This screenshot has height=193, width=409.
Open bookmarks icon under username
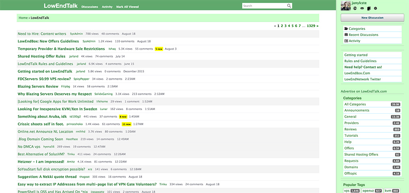(x=368, y=8)
